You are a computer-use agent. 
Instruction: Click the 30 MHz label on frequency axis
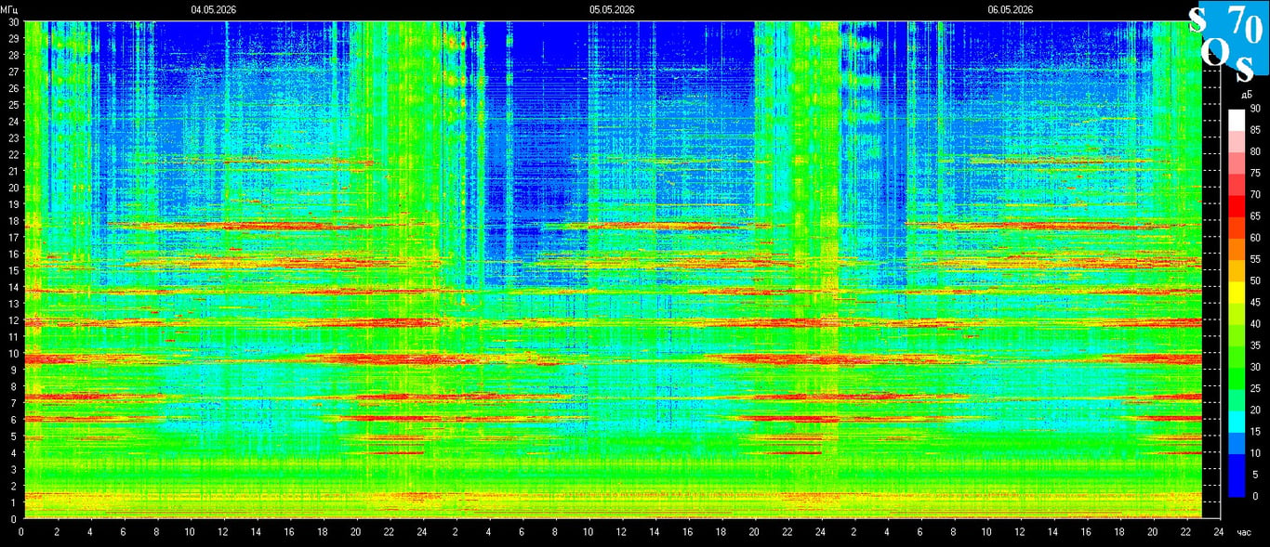coord(13,21)
